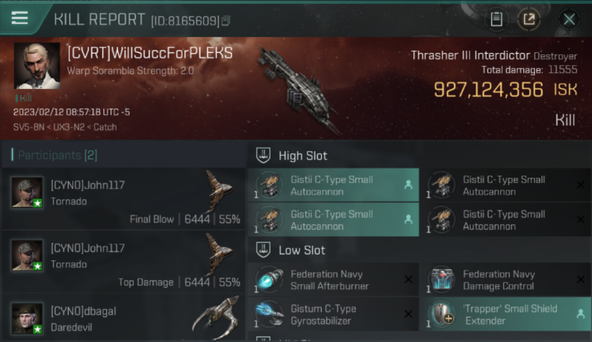Screen dimensions: 592x342
Task: Open dbagal Daredevil participant entry
Action: (123, 318)
